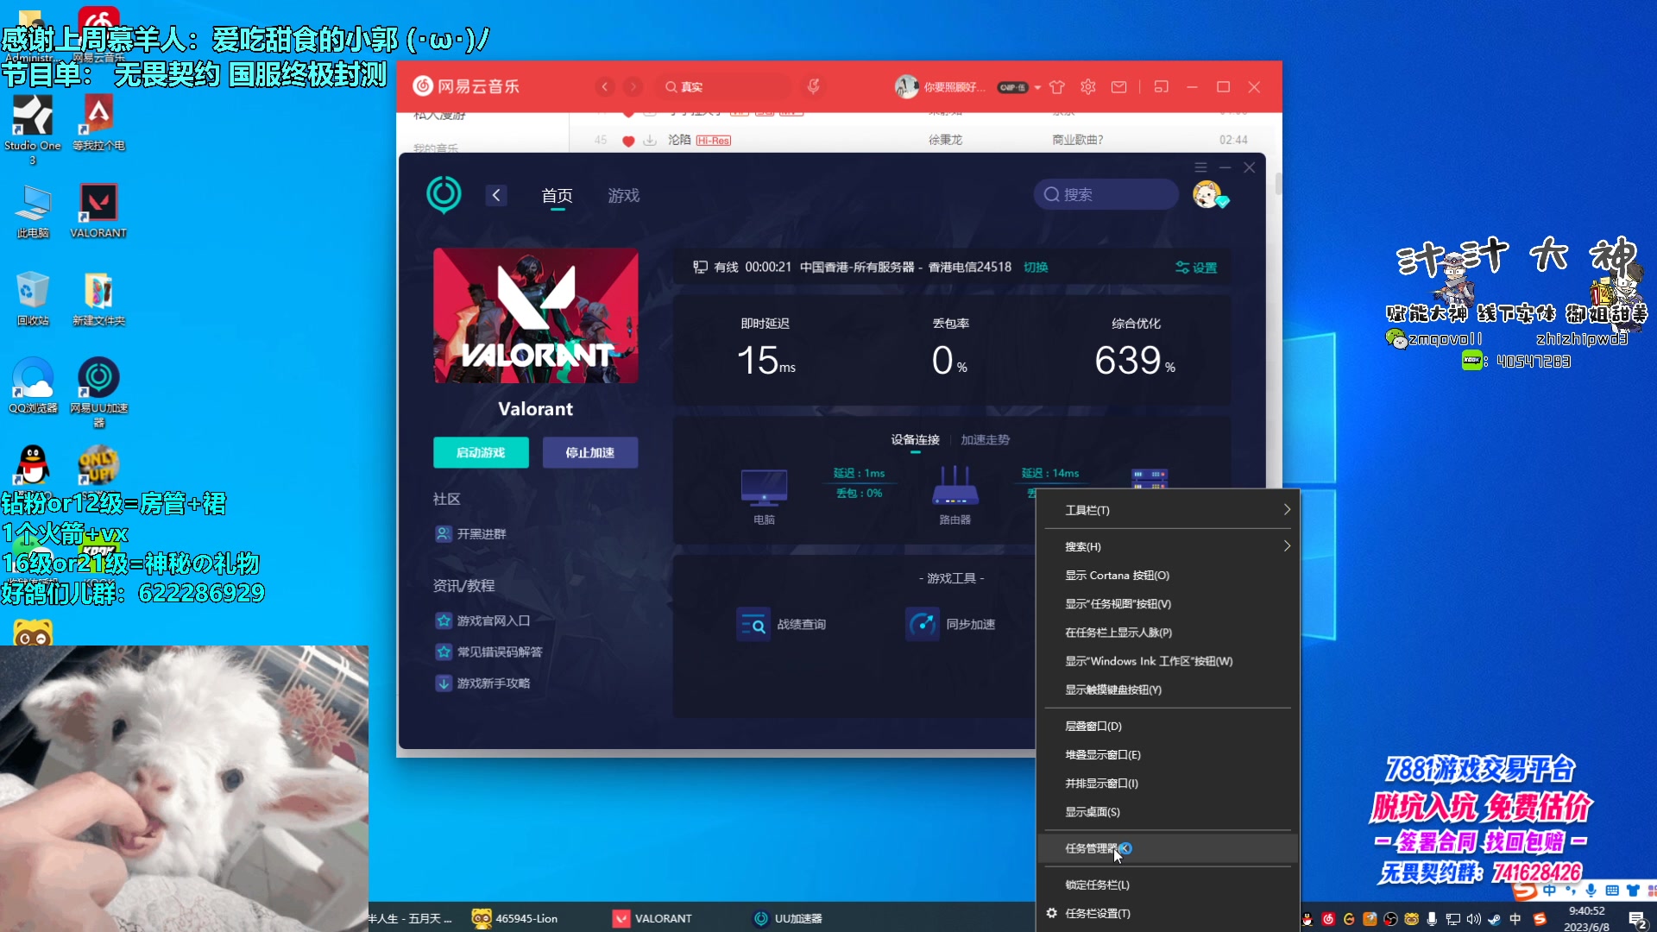
Task: Open UU accelerator user avatar
Action: tap(1207, 194)
